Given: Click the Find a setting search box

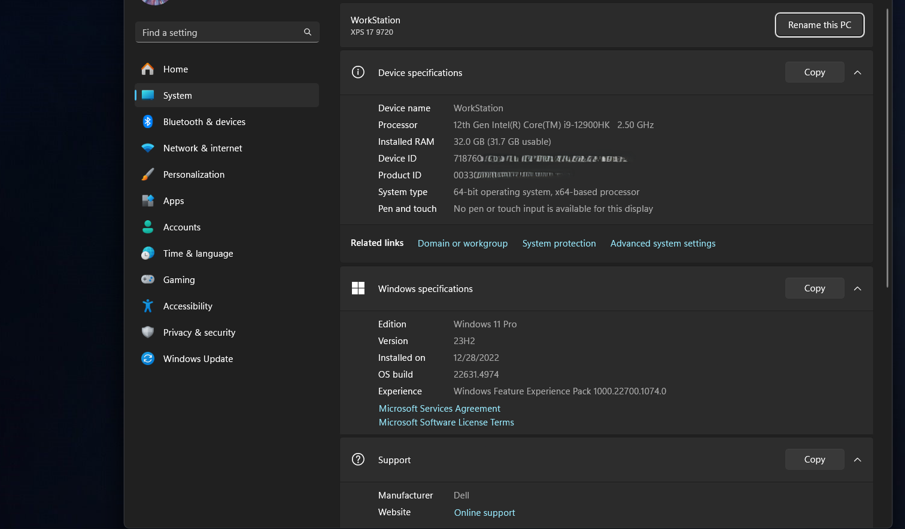Looking at the screenshot, I should [x=227, y=32].
